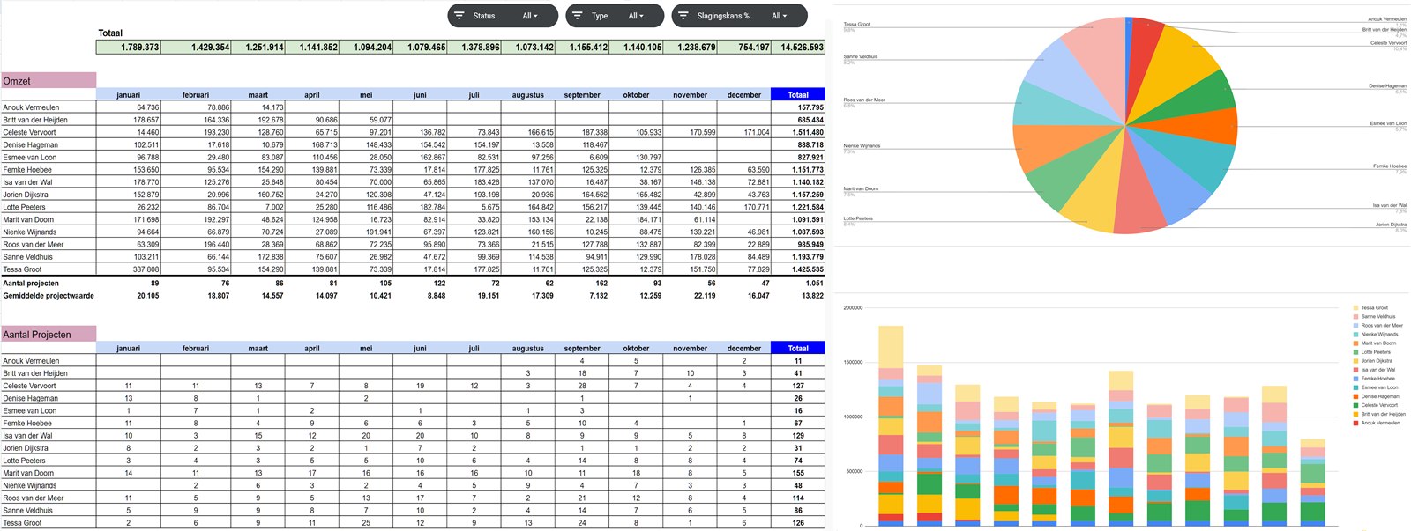Click the december column header in the Omzet table
Screen dimensions: 1411x531
[x=744, y=94]
